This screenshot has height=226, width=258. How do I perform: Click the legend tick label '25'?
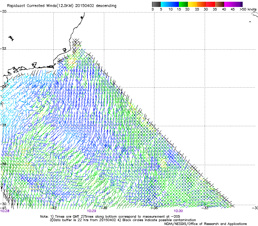coord(197,9)
